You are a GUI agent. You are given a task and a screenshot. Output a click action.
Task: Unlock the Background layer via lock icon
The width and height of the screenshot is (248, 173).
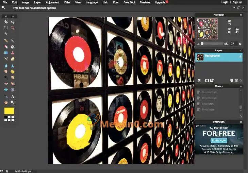click(x=241, y=56)
